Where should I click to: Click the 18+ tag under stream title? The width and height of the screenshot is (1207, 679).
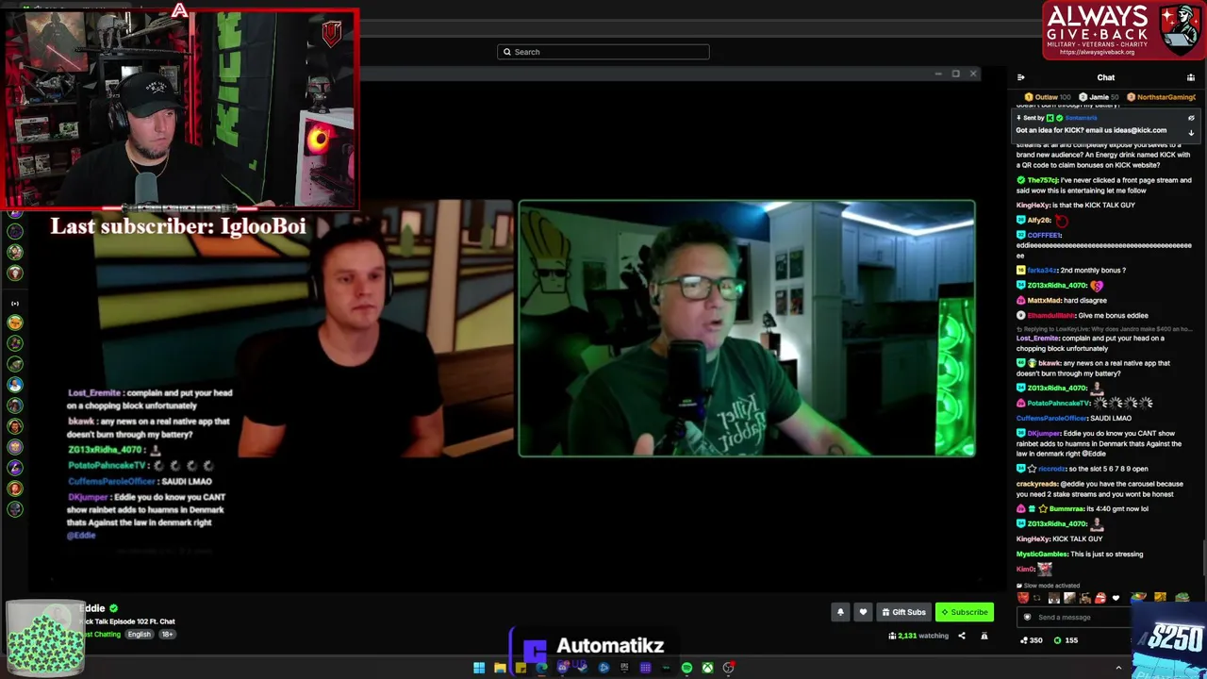click(167, 634)
